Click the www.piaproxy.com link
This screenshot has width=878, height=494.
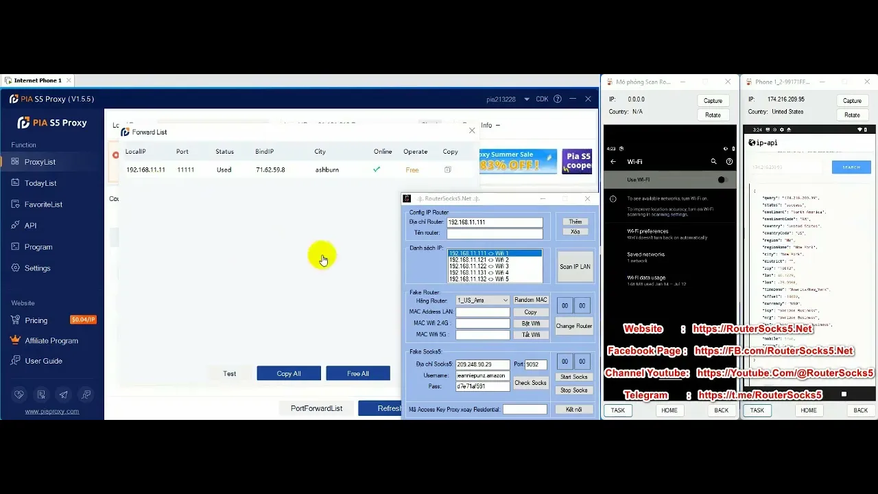tap(51, 412)
